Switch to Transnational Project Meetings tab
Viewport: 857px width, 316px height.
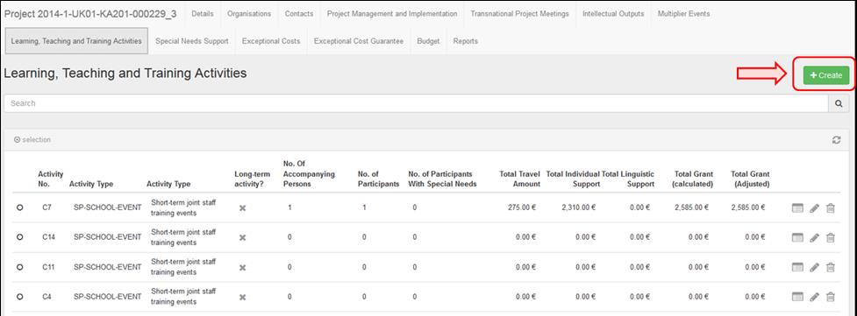pyautogui.click(x=520, y=14)
